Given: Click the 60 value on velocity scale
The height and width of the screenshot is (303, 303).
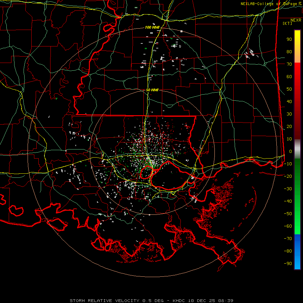Looking at the screenshot, I should pyautogui.click(x=289, y=77).
